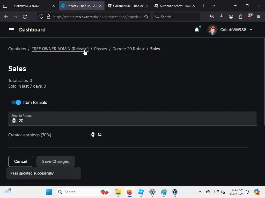Image resolution: width=265 pixels, height=198 pixels.
Task: Open the Copilot preview icon
Action: (257, 192)
